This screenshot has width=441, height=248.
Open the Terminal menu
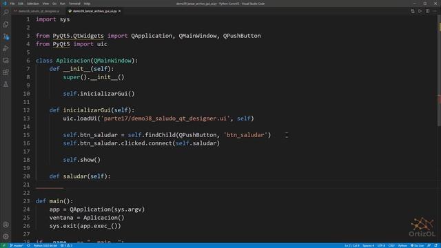[x=74, y=3]
